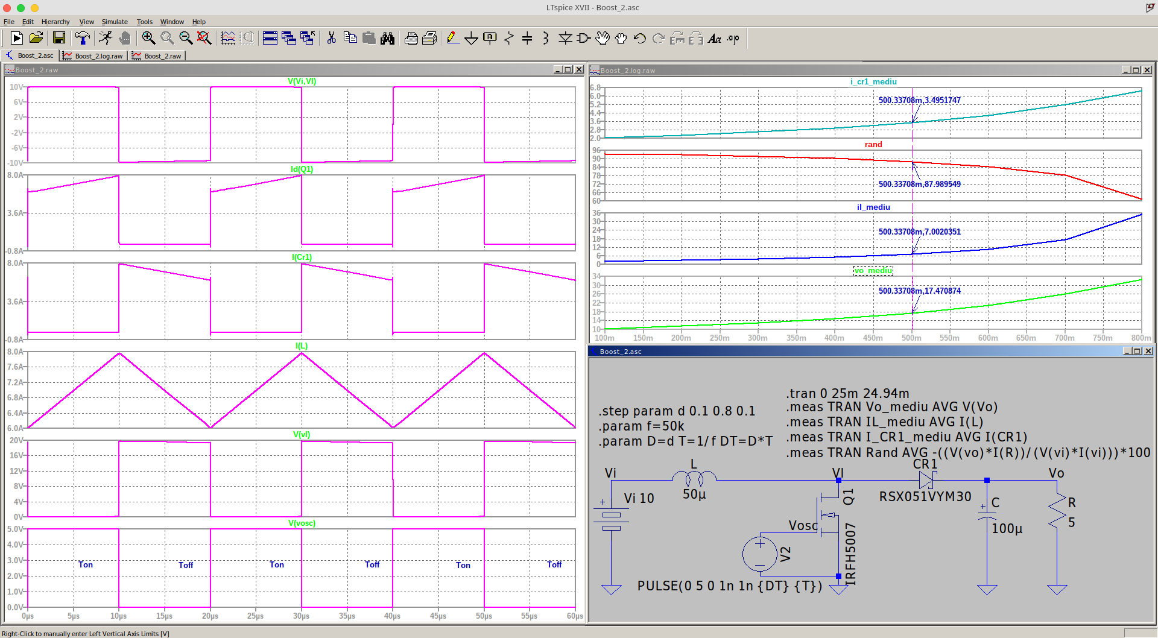Click the V(vosc) trace label

[302, 523]
